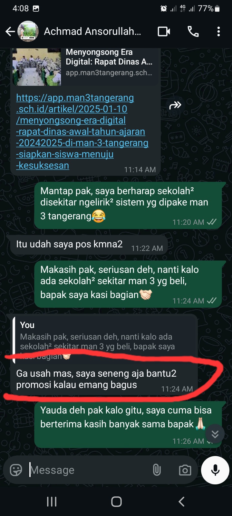Tap the Android home button
The height and width of the screenshot is (516, 232).
point(116,501)
